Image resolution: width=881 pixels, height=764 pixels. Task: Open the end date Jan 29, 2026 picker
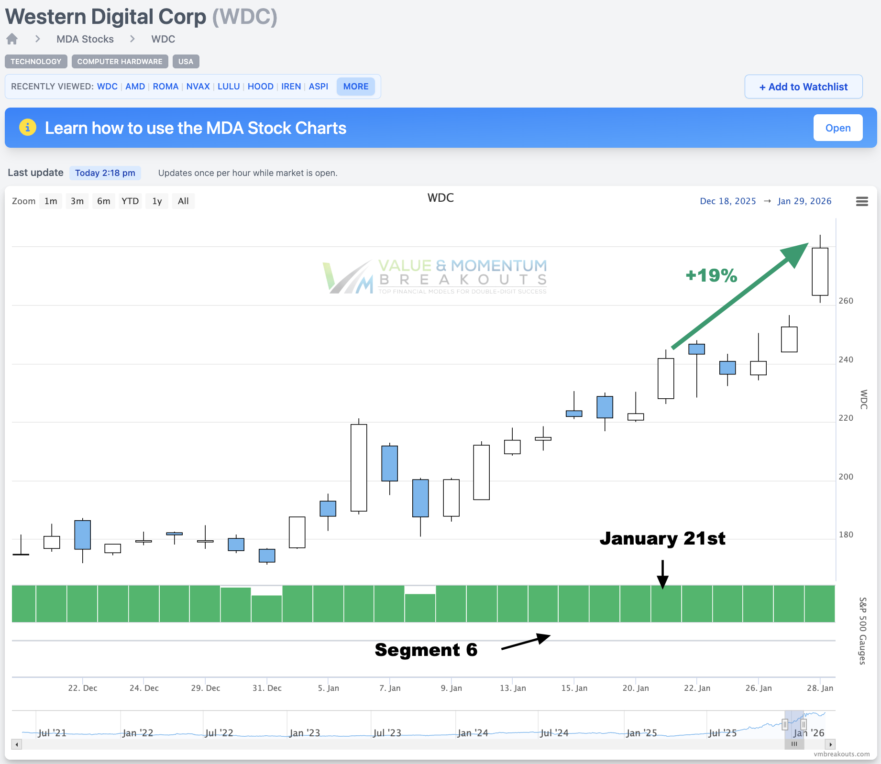(x=804, y=201)
